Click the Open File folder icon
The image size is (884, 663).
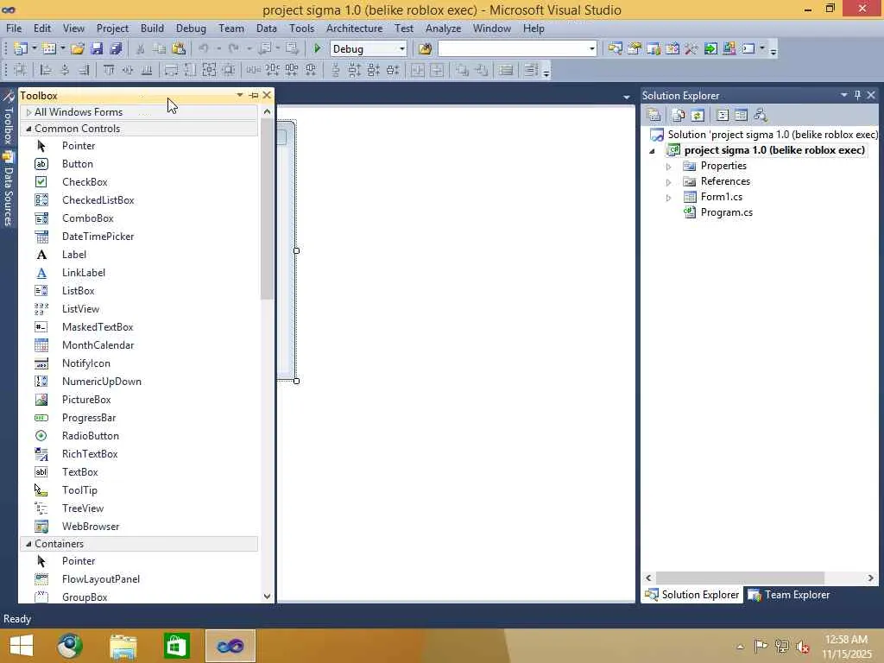(77, 48)
